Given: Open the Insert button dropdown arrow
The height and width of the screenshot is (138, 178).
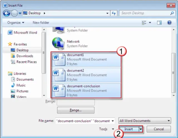Looking at the screenshot, I should tap(141, 129).
